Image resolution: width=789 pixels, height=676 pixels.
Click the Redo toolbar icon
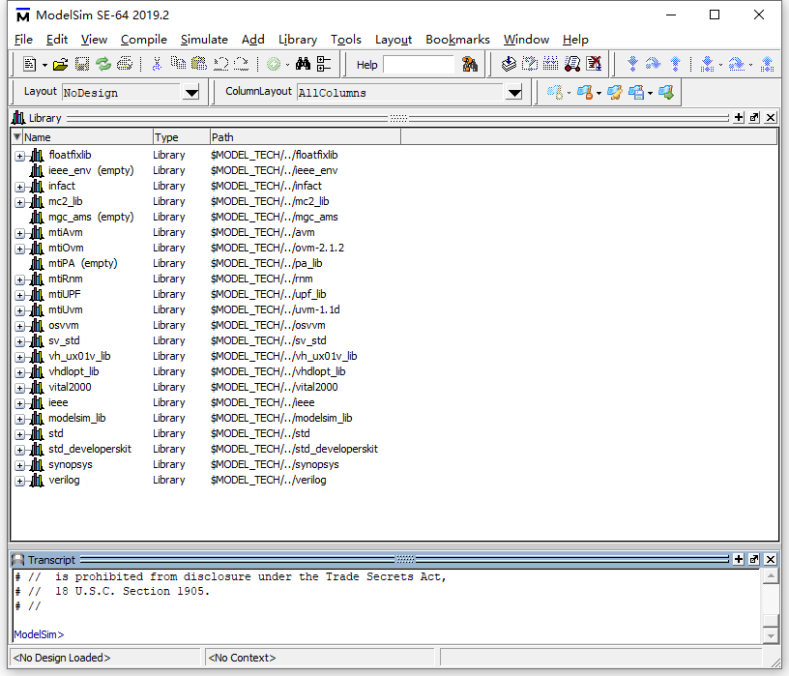pyautogui.click(x=242, y=64)
